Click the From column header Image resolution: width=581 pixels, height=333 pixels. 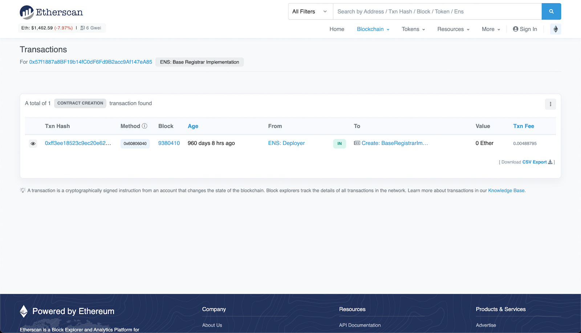coord(275,126)
